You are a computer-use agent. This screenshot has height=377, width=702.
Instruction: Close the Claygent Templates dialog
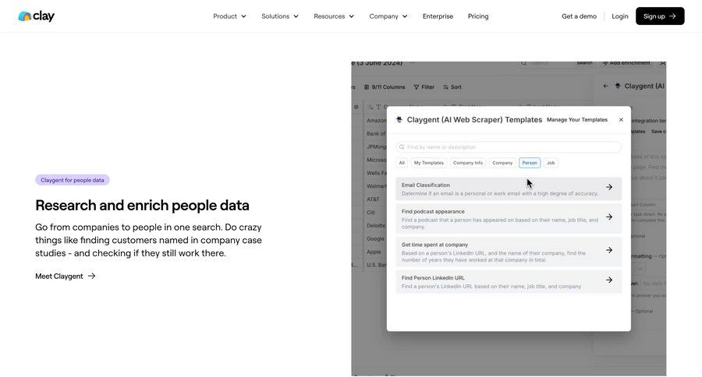click(621, 119)
